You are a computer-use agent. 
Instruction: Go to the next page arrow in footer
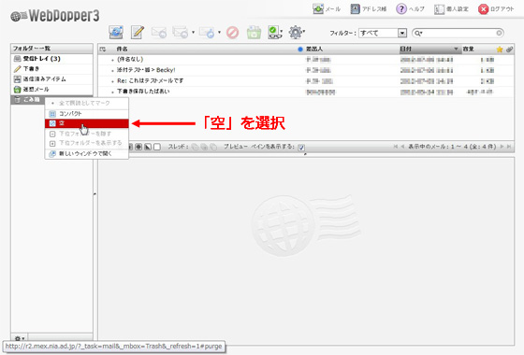[502, 147]
